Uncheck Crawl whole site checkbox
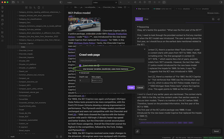The image size is (224, 139). (x=80, y=66)
